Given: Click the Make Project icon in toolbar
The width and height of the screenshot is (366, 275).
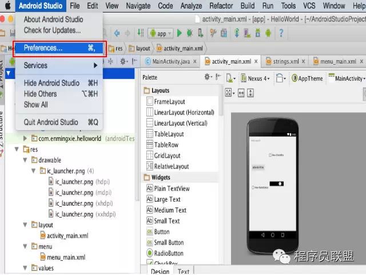Looking at the screenshot, I should (x=141, y=33).
